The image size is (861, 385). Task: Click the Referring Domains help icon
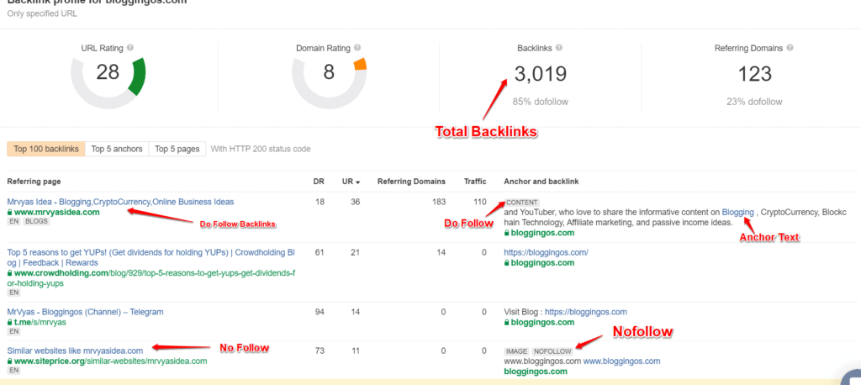790,48
